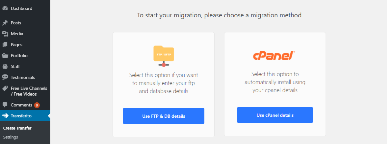The image size is (387, 144).
Task: Click the Media library icon
Action: point(5,34)
